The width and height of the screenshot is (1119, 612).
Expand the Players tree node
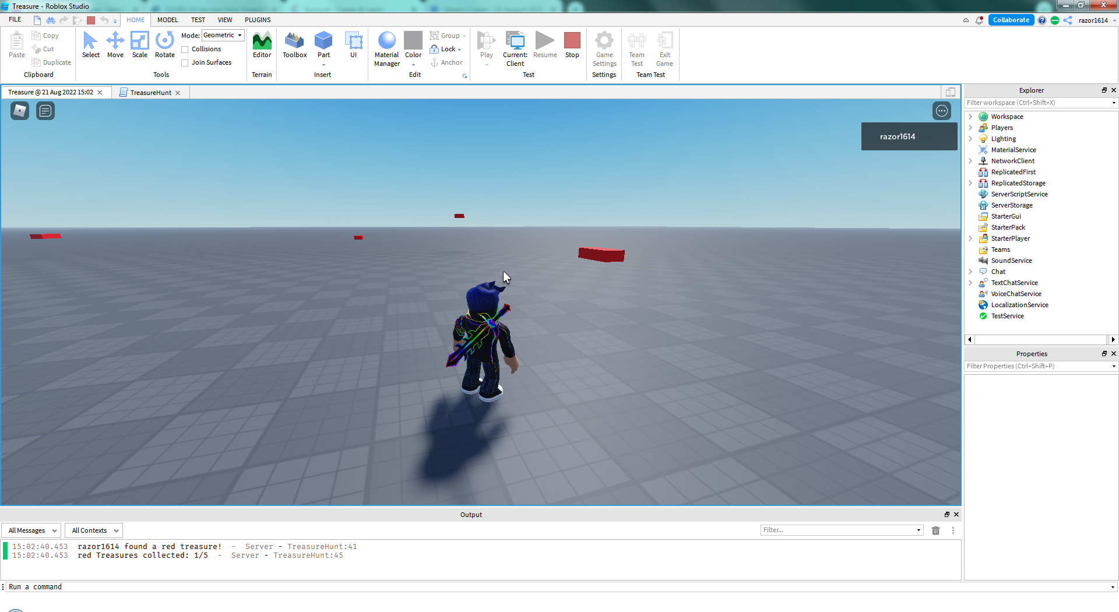[x=970, y=128]
